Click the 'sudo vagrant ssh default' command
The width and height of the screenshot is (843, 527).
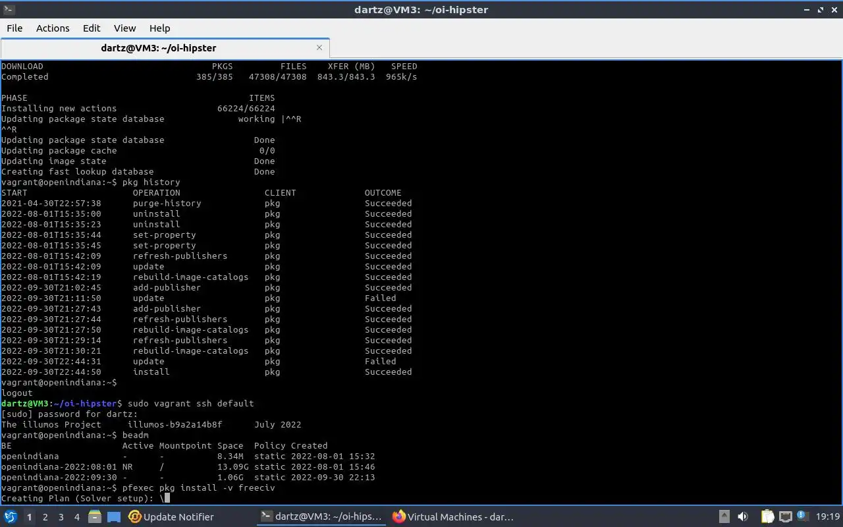pos(190,404)
